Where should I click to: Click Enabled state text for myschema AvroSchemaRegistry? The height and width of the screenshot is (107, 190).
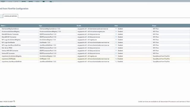pos(120,56)
